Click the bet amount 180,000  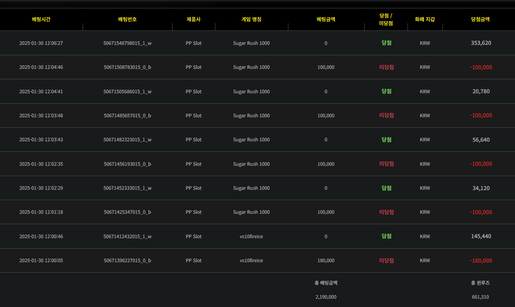[326, 261]
